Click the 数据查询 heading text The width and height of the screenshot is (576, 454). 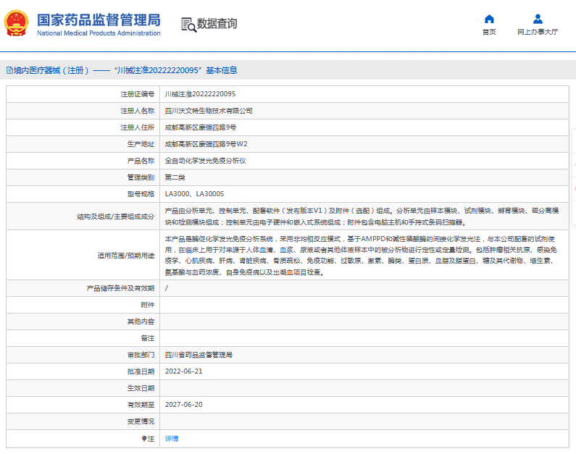tap(217, 23)
